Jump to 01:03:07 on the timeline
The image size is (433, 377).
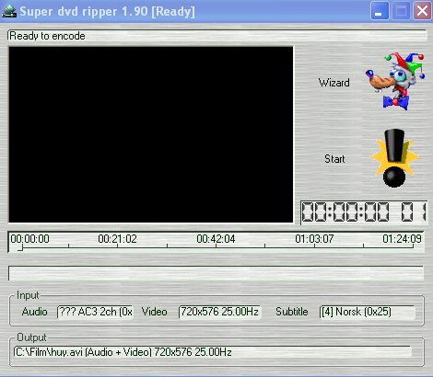[314, 239]
